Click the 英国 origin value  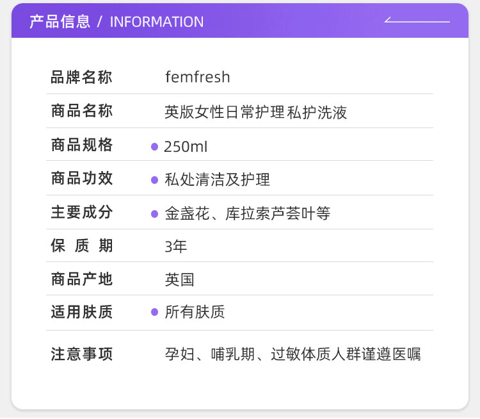[x=179, y=280]
